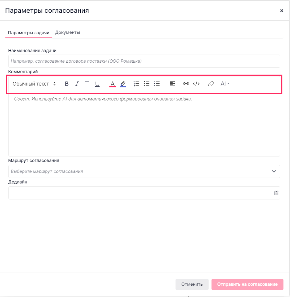The height and width of the screenshot is (297, 290).
Task: Toggle italic text formatting
Action: tap(77, 84)
